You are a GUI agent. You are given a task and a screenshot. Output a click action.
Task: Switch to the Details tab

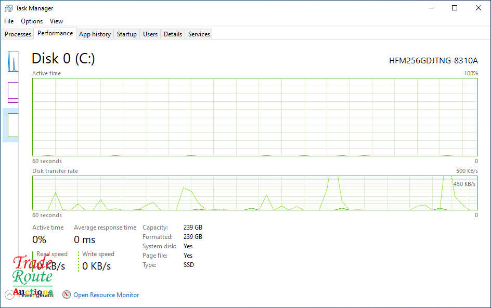173,34
